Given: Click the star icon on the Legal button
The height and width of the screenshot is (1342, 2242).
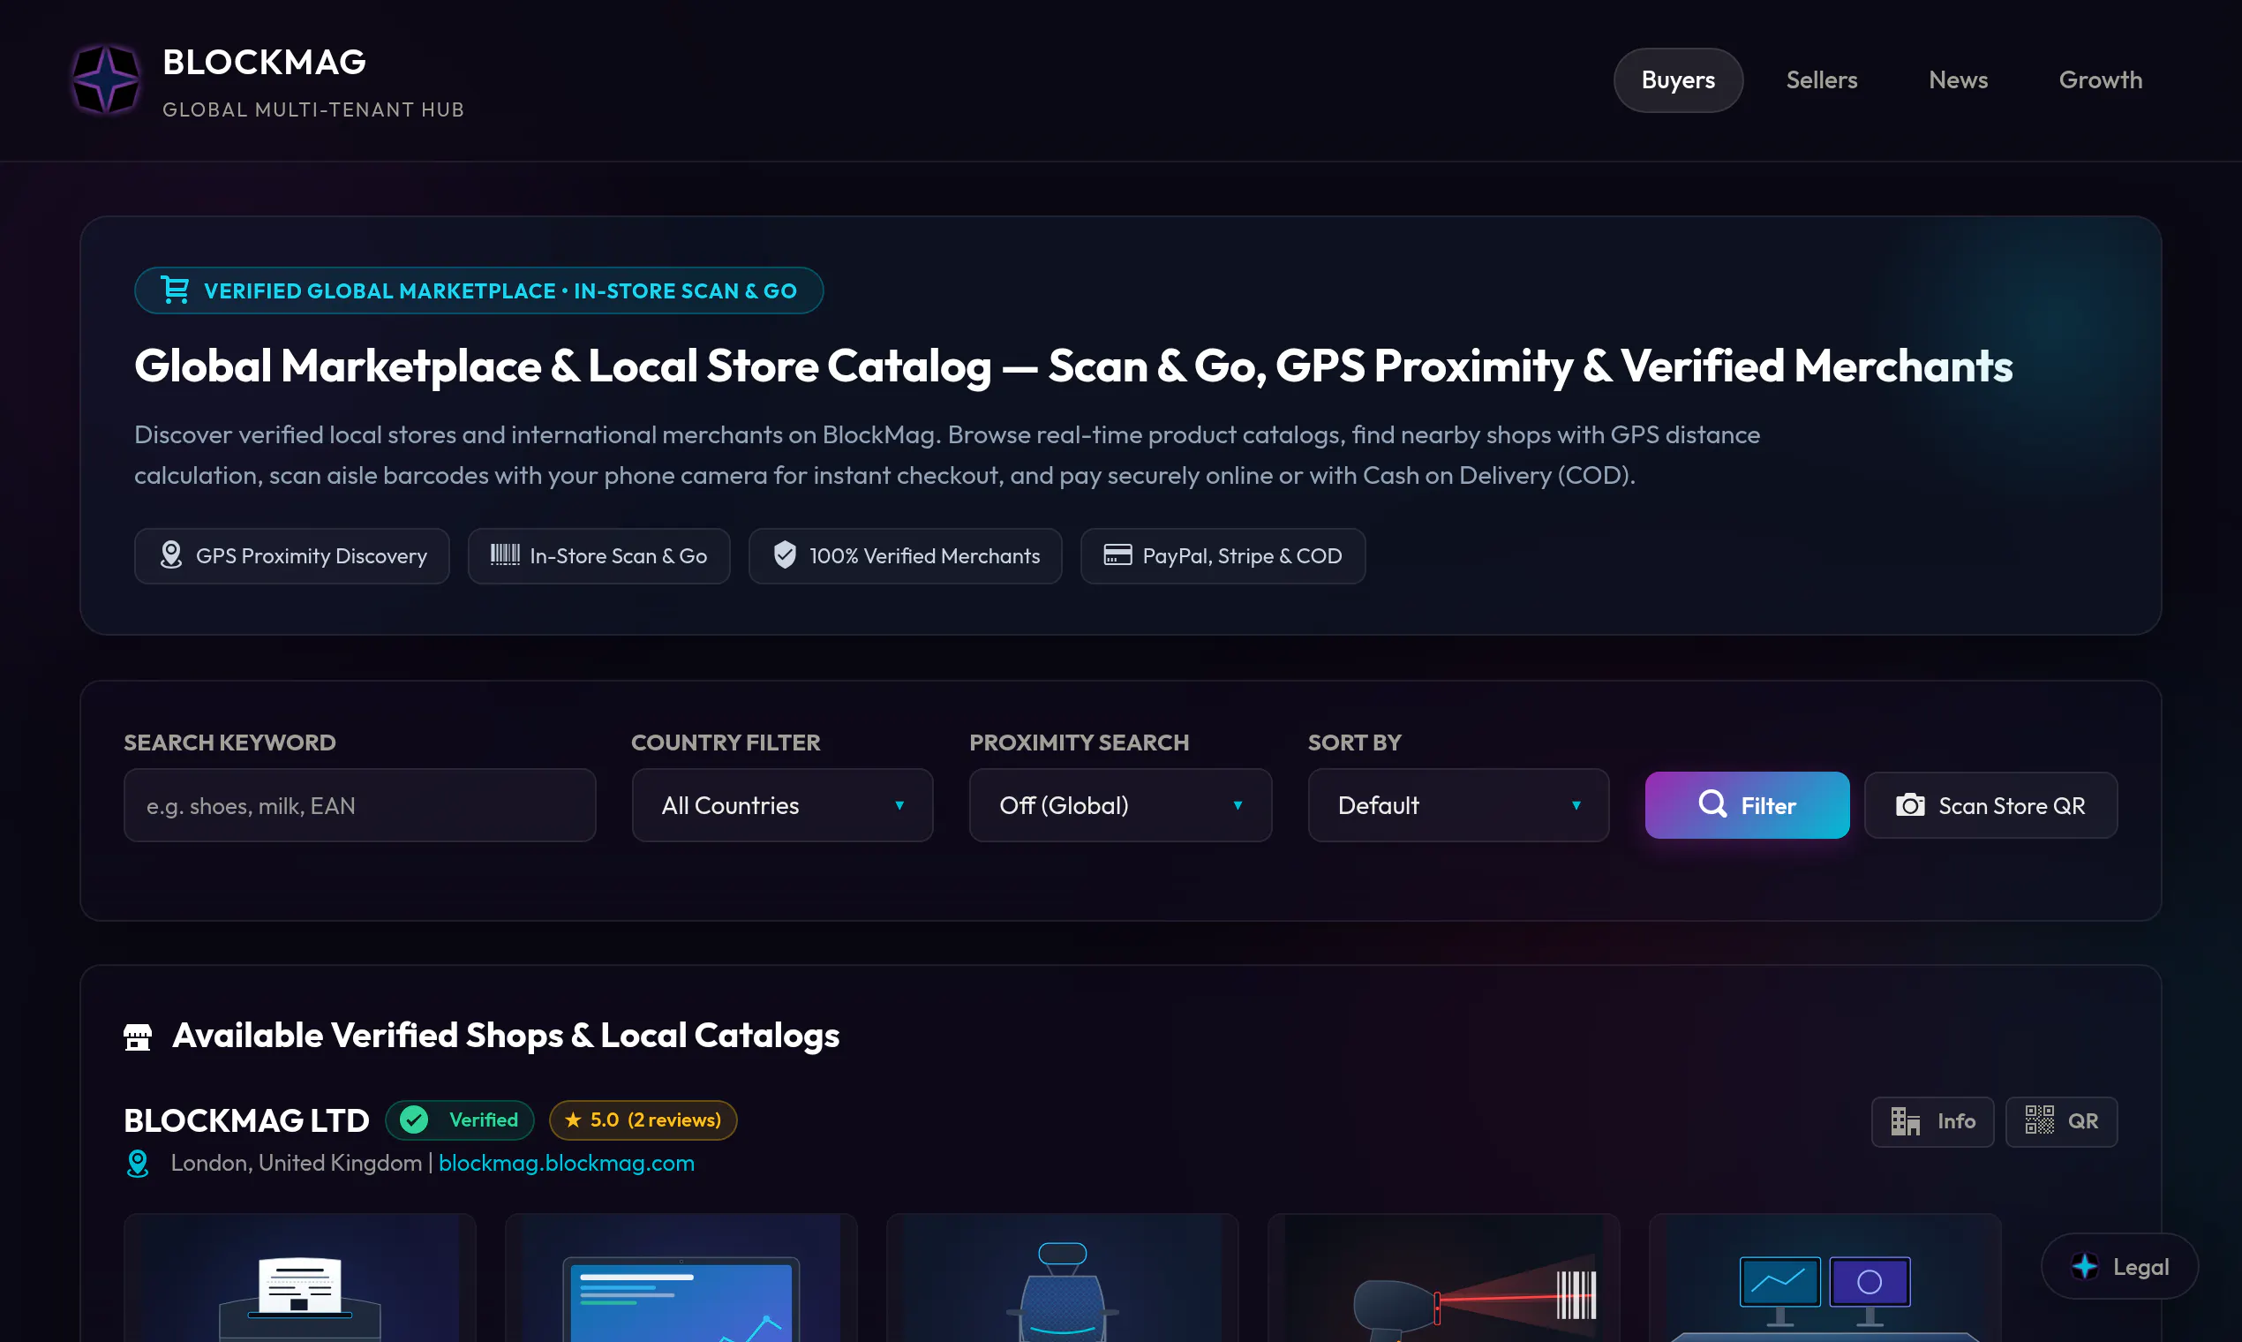Looking at the screenshot, I should 2085,1267.
